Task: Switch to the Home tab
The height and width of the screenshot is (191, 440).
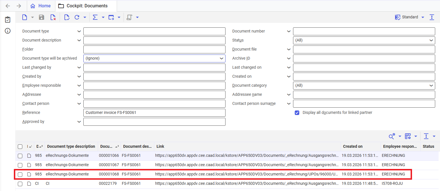Action: coord(41,6)
